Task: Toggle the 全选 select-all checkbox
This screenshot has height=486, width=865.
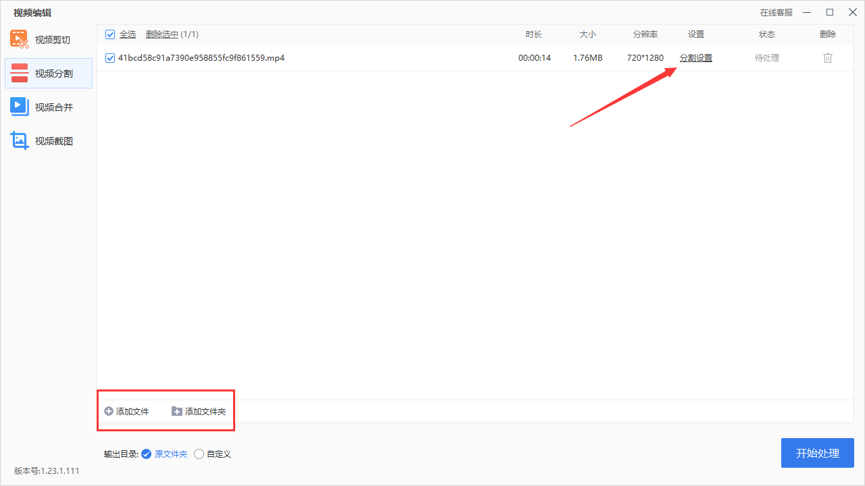Action: pos(110,34)
